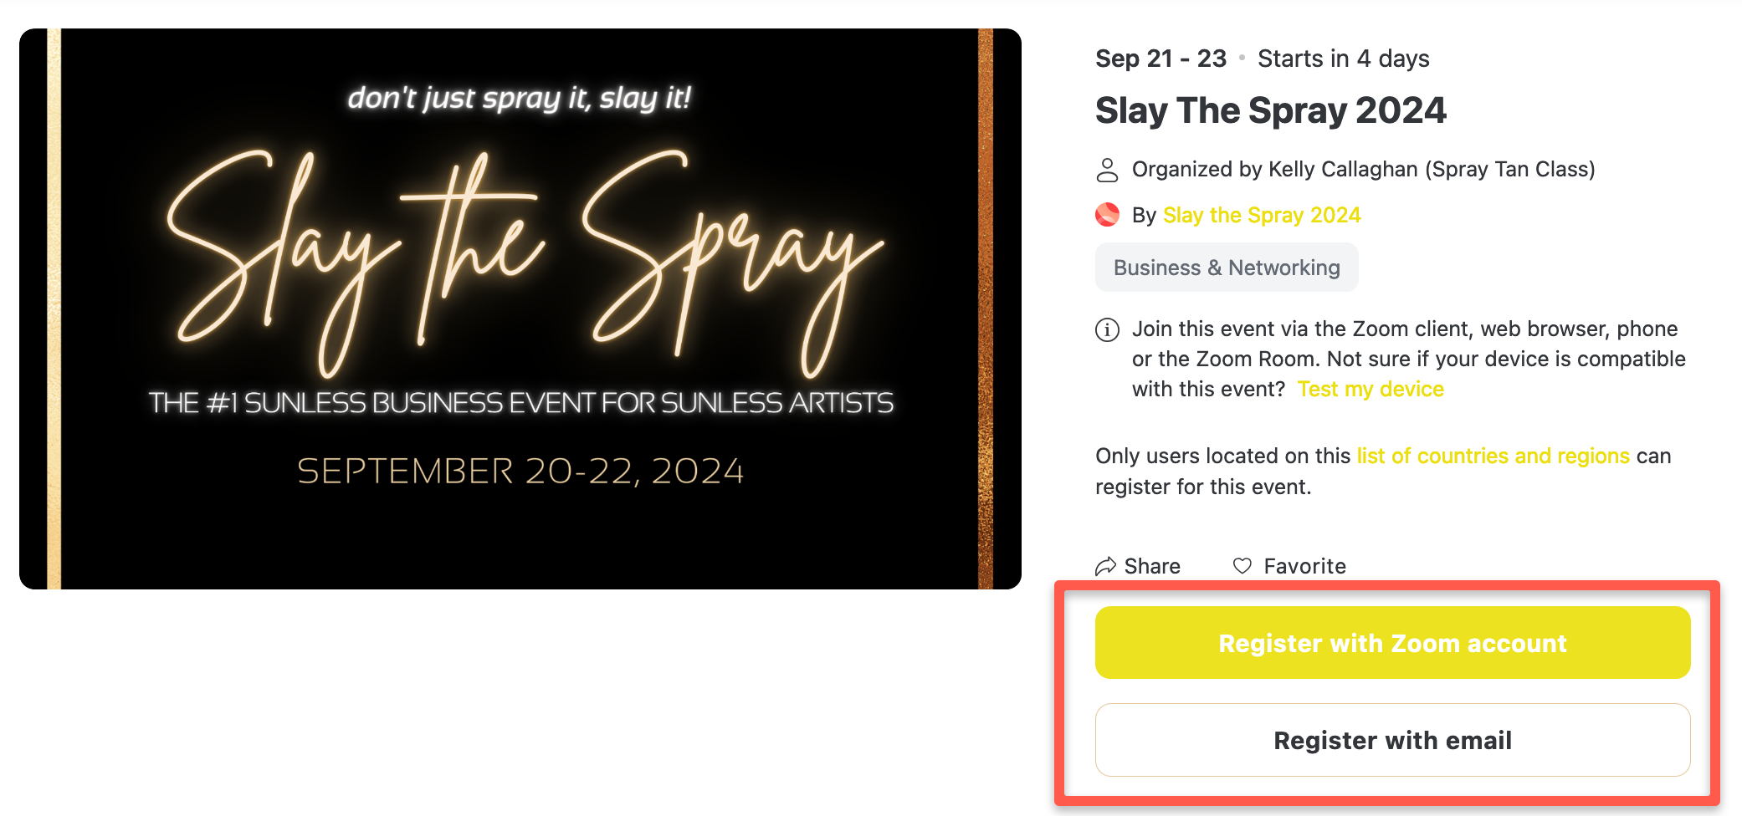Click the red host avatar icon
This screenshot has width=1742, height=816.
[1107, 215]
